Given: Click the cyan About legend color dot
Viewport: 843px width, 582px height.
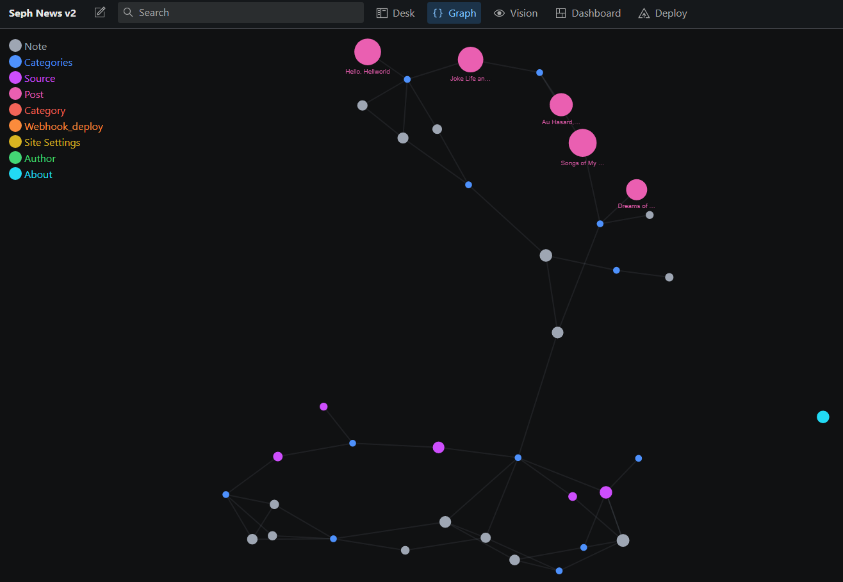Looking at the screenshot, I should 15,174.
